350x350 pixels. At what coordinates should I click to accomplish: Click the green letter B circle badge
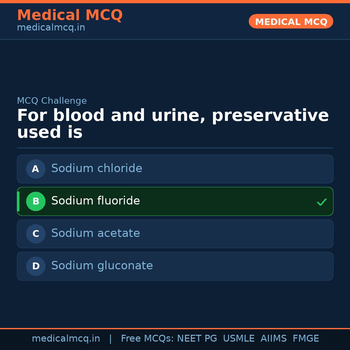[x=36, y=201]
